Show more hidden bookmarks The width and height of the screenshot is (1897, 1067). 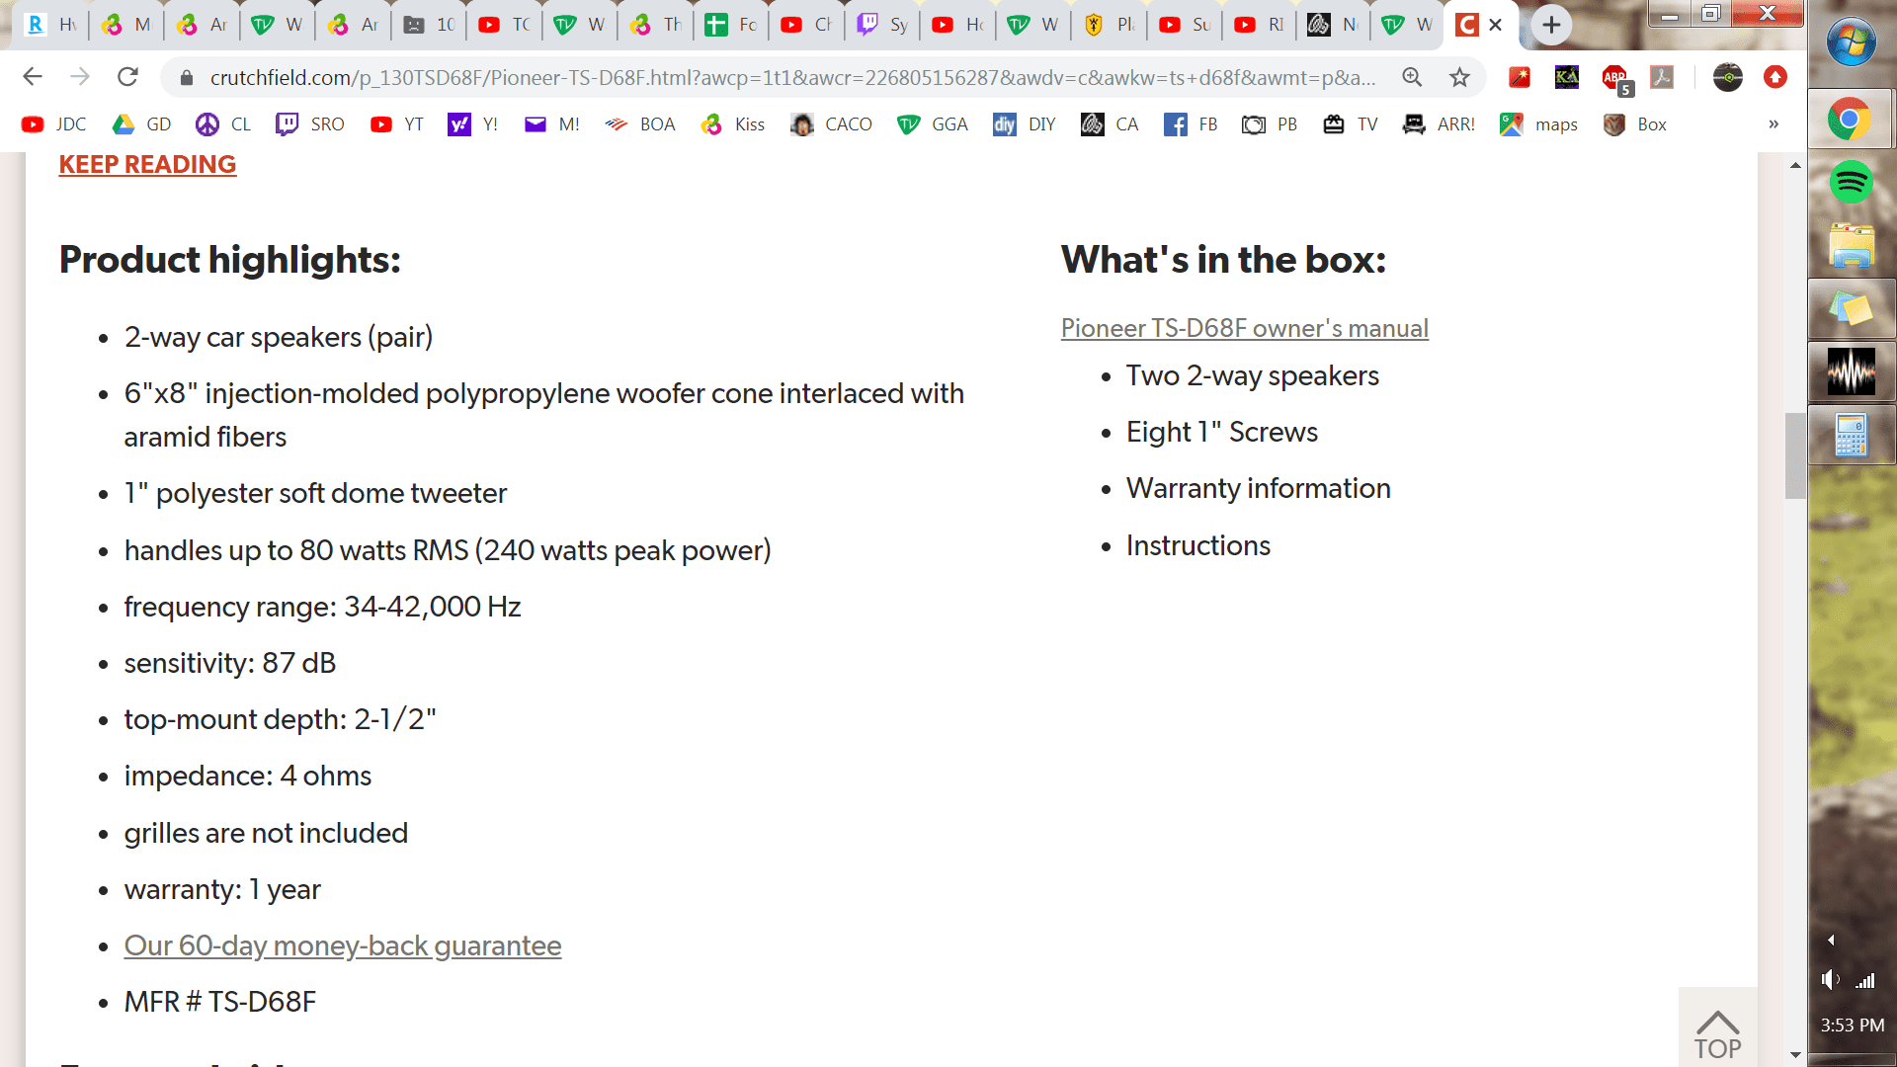1773,124
